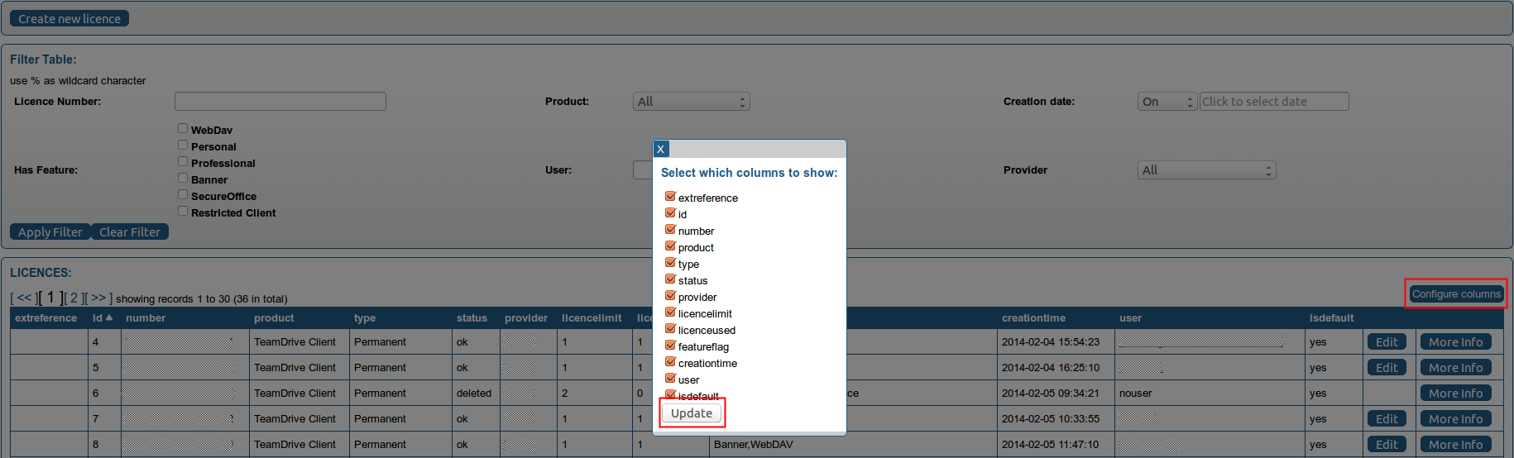Toggle the number column checkbox
The width and height of the screenshot is (1514, 458).
tap(670, 230)
